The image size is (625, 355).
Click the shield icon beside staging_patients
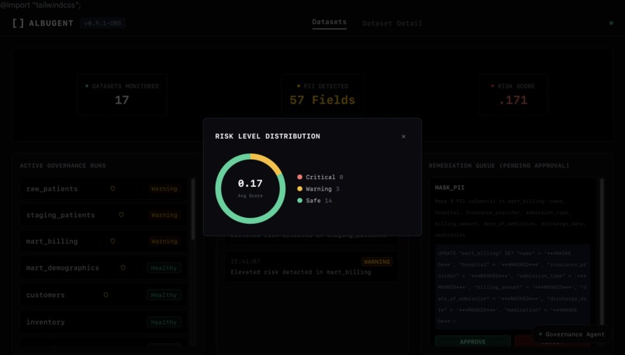[x=121, y=215]
